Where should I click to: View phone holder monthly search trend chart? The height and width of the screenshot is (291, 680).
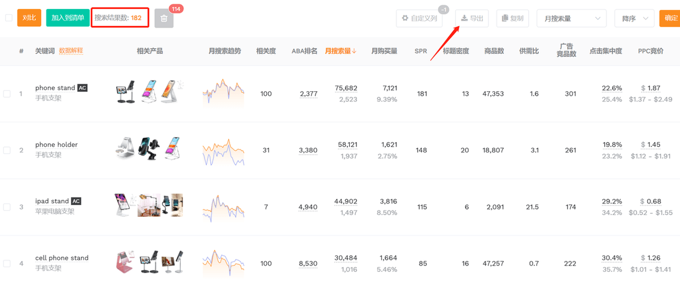pyautogui.click(x=223, y=151)
